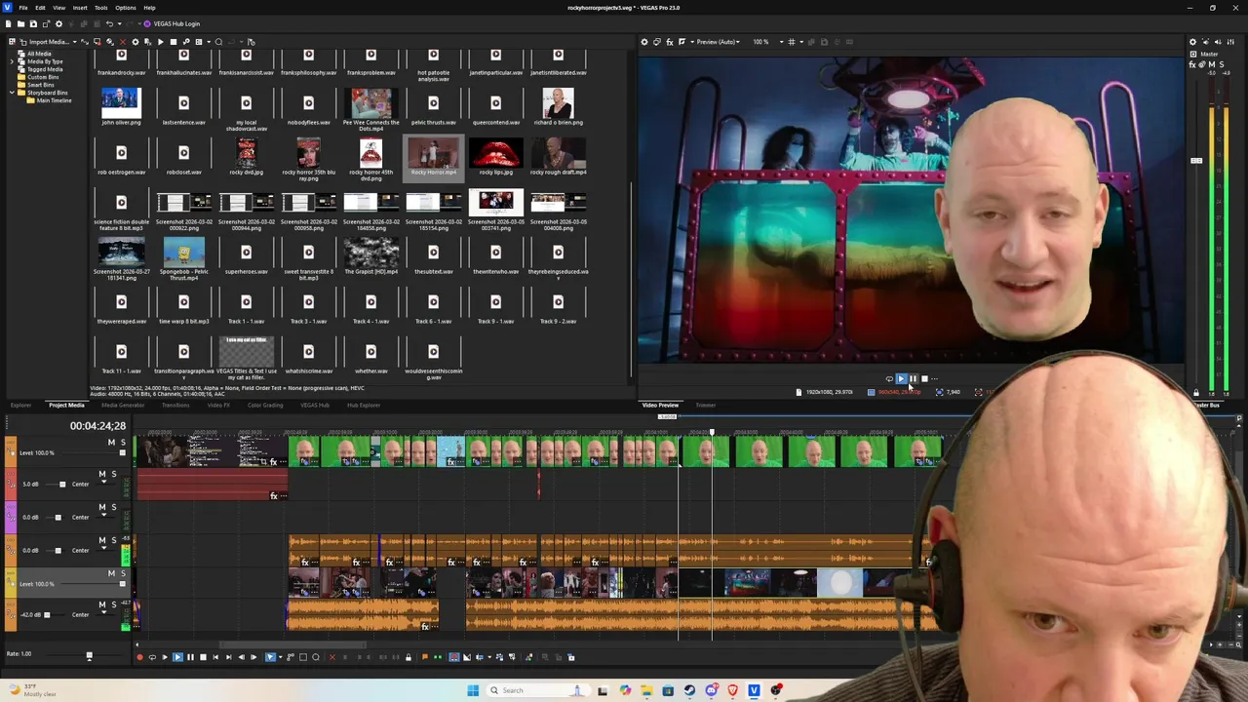Stop media preview in Project Media toolbar
This screenshot has height=702, width=1248.
(x=173, y=42)
